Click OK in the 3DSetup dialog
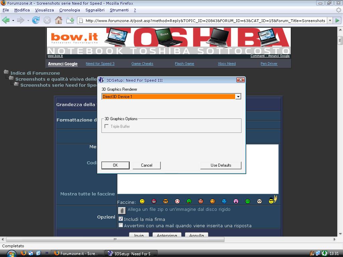Screen dimensions: 343x257 (116, 165)
